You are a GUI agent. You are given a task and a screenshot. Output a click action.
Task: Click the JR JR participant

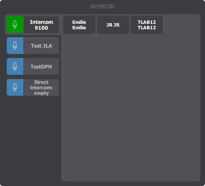tap(113, 25)
